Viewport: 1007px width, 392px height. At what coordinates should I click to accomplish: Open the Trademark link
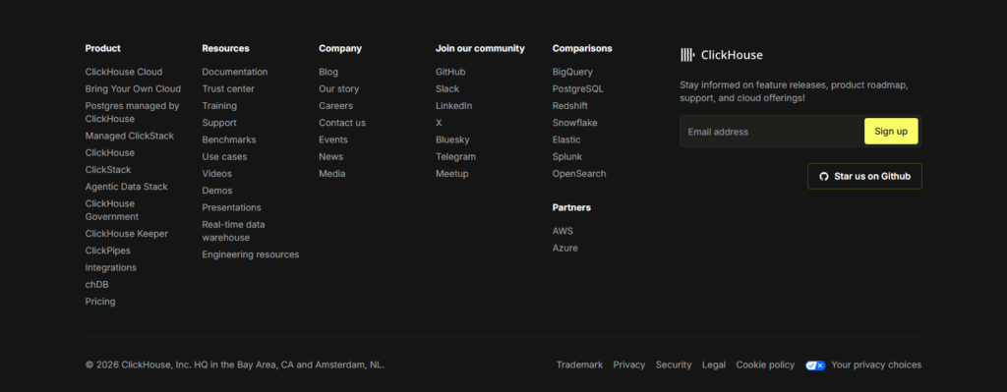(580, 365)
